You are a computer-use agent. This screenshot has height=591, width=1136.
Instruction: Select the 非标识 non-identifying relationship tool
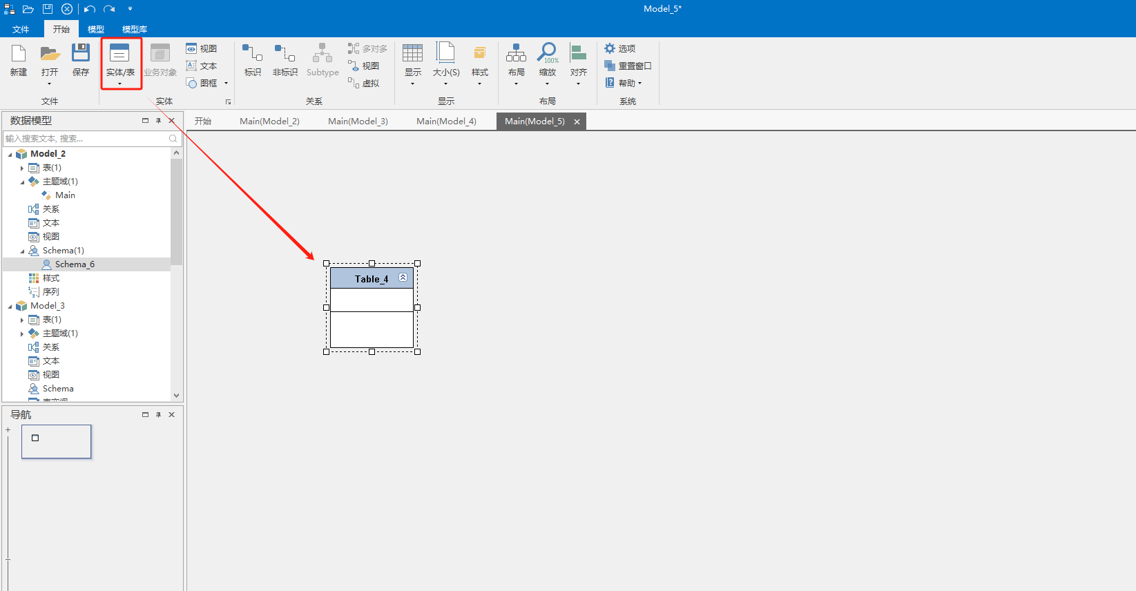(285, 60)
